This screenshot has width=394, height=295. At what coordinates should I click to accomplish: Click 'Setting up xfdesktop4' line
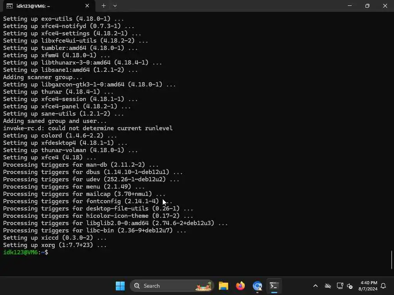pyautogui.click(x=65, y=143)
